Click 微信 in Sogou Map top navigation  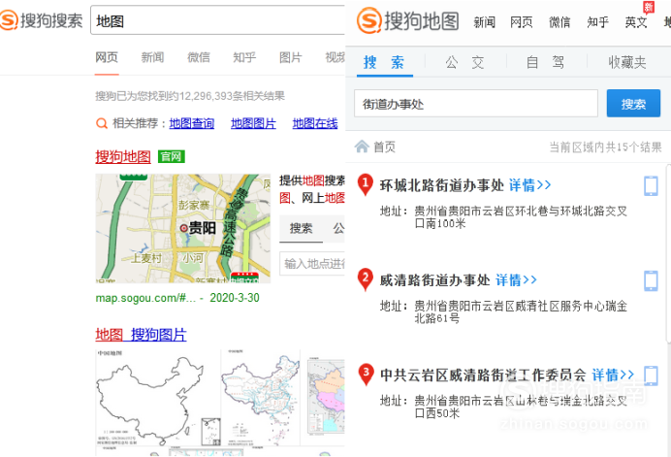pos(559,22)
